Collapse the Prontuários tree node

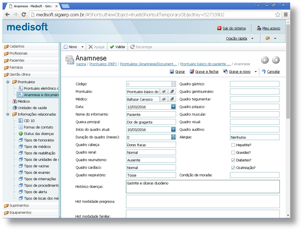pos(8,82)
